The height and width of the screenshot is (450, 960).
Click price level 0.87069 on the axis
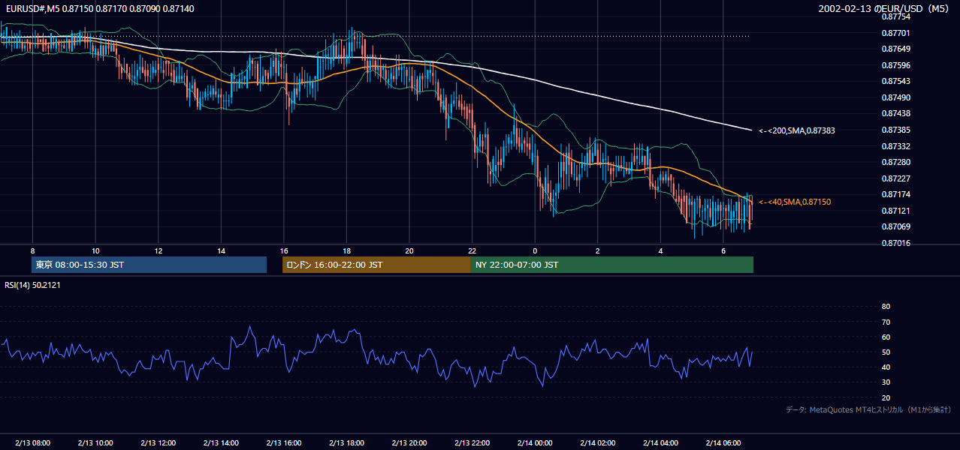click(x=895, y=227)
